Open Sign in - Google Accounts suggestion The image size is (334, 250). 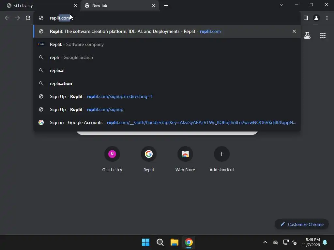(167, 122)
